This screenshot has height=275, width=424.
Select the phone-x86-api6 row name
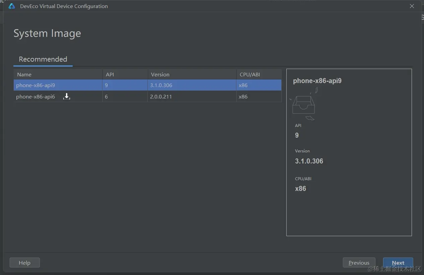click(36, 96)
